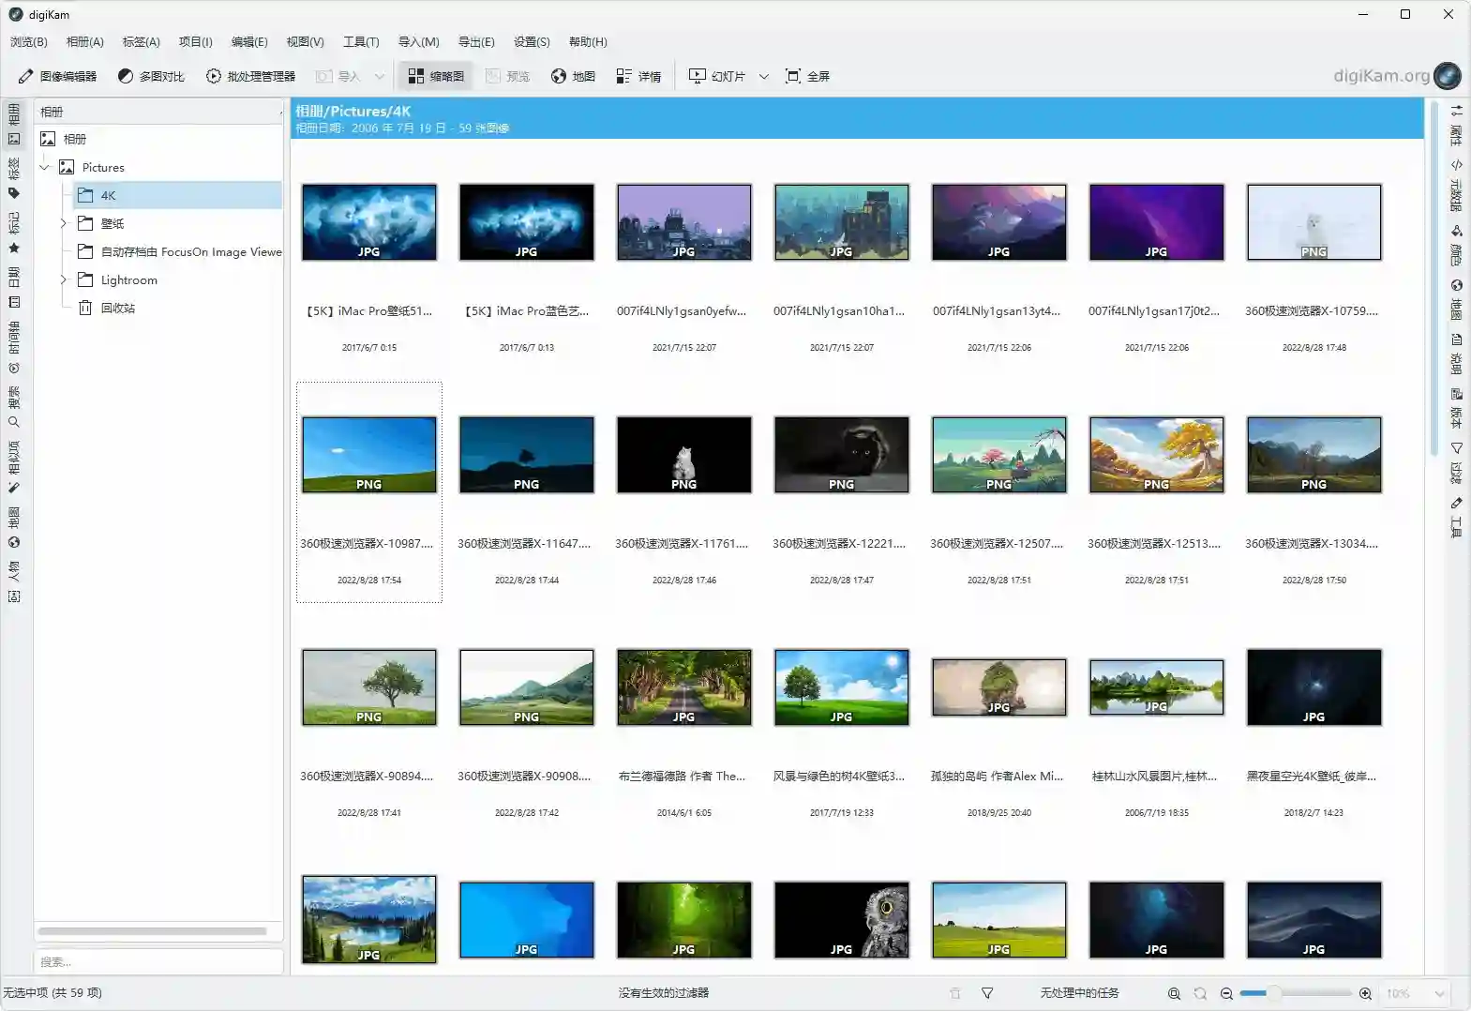Click the album 搜索 search field
Image resolution: width=1471 pixels, height=1011 pixels.
click(158, 961)
